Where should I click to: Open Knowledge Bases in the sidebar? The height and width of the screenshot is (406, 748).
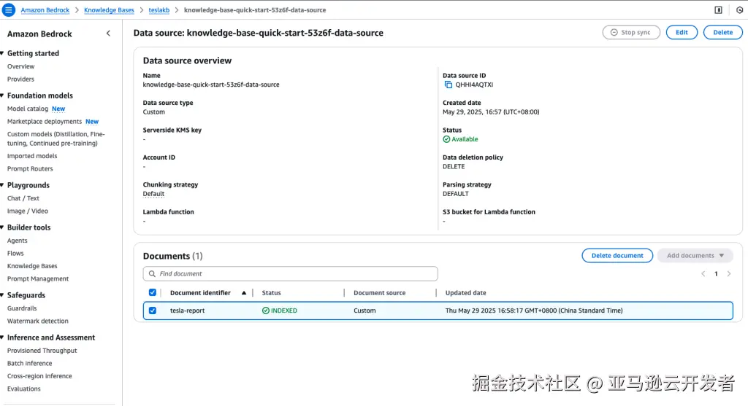pyautogui.click(x=32, y=266)
